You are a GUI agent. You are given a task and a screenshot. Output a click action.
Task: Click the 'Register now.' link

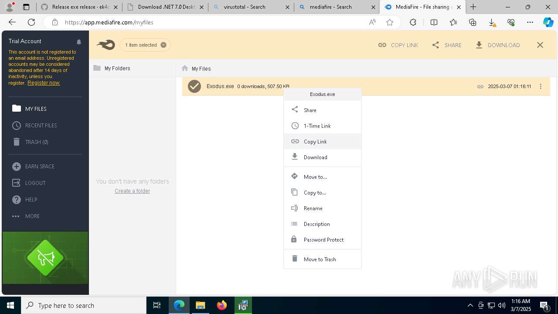44,83
